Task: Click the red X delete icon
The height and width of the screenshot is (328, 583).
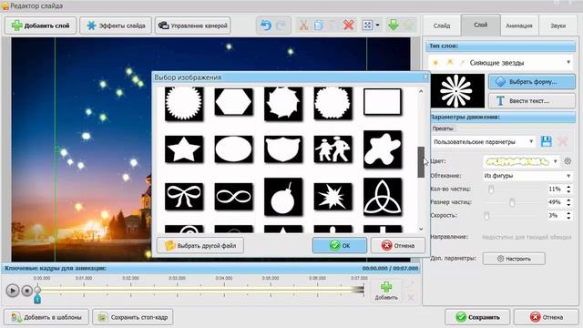Action: click(x=348, y=26)
